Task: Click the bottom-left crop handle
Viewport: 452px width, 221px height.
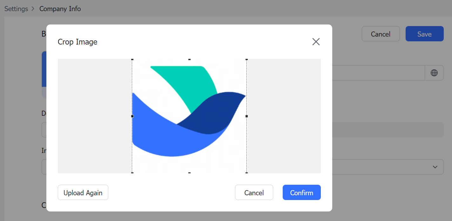Action: [x=132, y=173]
